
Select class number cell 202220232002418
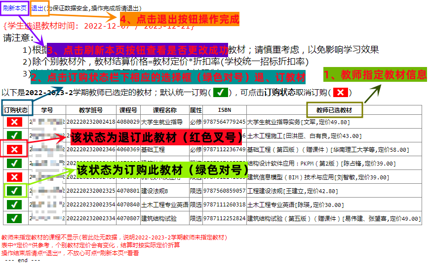[91, 122]
